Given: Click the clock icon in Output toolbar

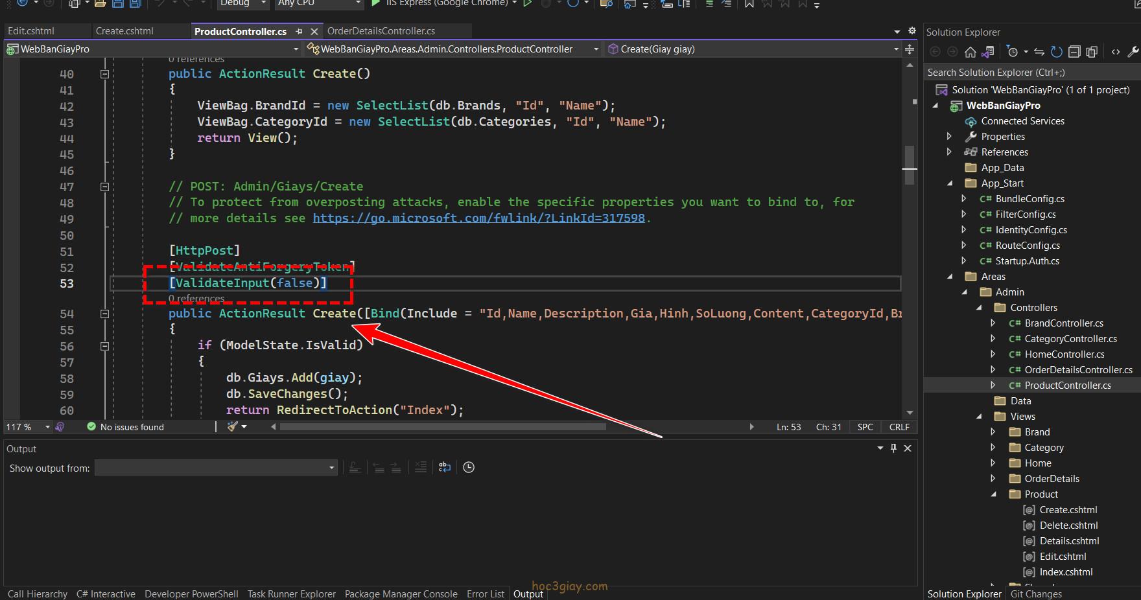Looking at the screenshot, I should coord(469,467).
